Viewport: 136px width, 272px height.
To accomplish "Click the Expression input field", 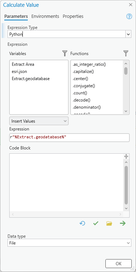I will pos(69,137).
